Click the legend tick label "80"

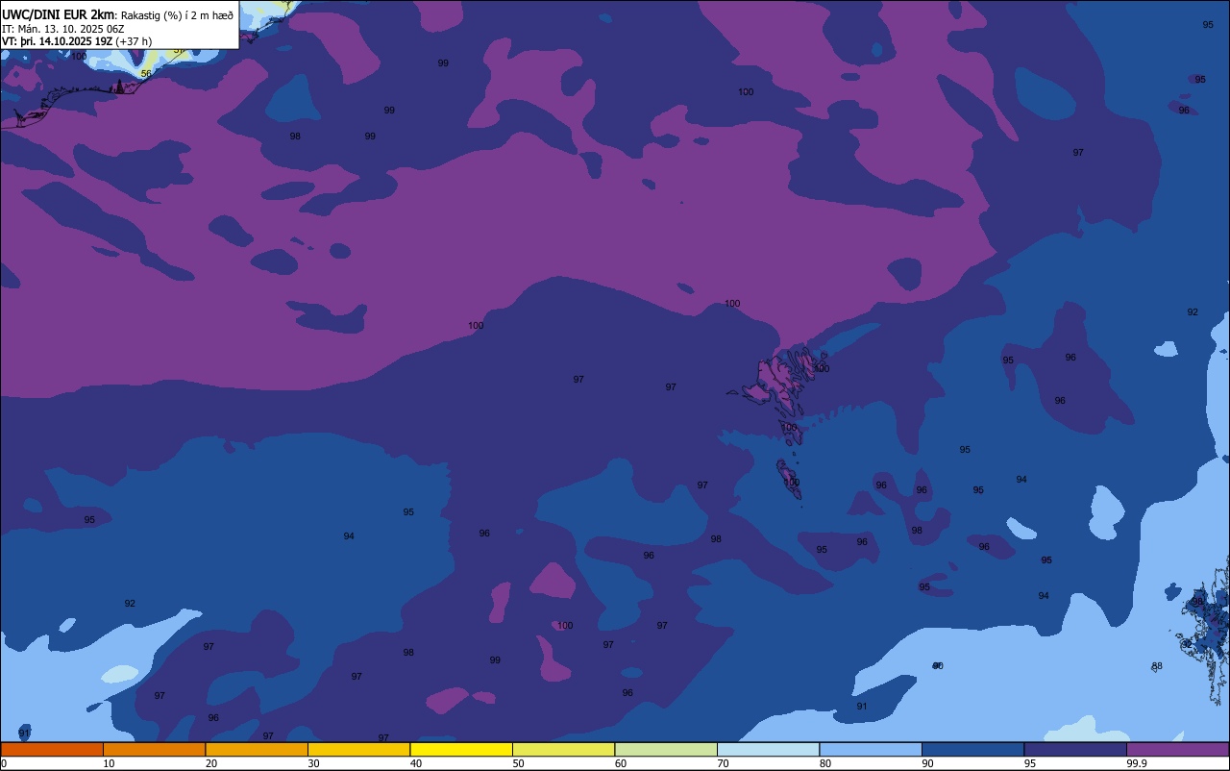coord(825,763)
